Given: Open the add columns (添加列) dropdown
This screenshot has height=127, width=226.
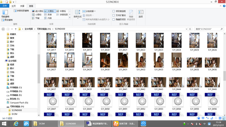Looking at the screenshot, I should 88,15.
